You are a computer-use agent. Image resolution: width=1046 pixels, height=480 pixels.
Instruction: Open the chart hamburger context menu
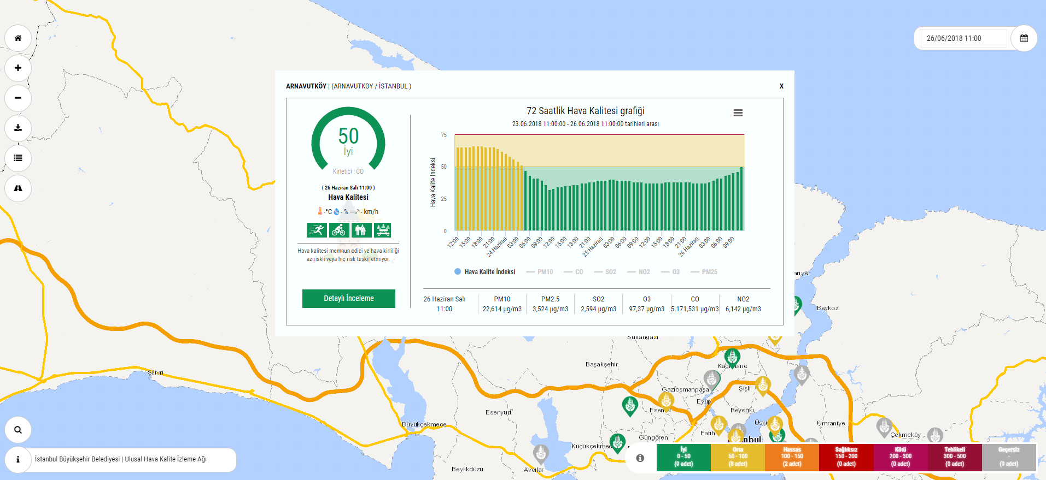pos(738,113)
